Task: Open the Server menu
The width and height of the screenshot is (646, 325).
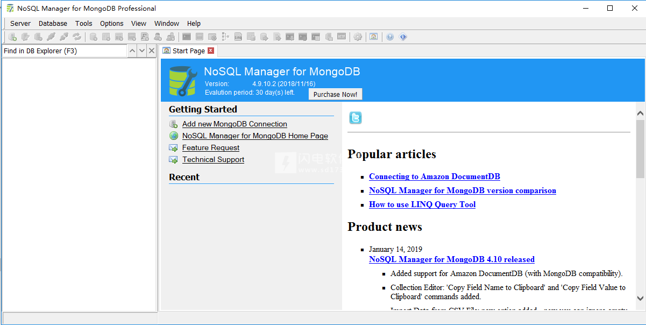Action: point(20,23)
